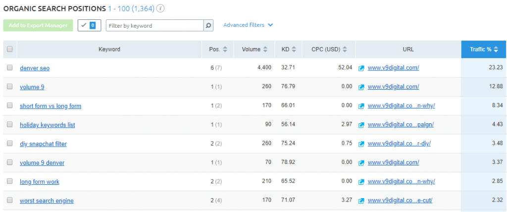Sort by the KD column header
The image size is (507, 212).
289,50
